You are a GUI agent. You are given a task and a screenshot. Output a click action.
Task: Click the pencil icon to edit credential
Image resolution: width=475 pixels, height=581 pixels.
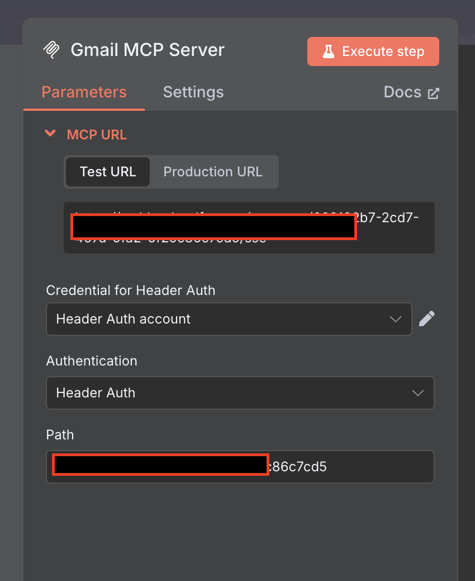click(426, 318)
